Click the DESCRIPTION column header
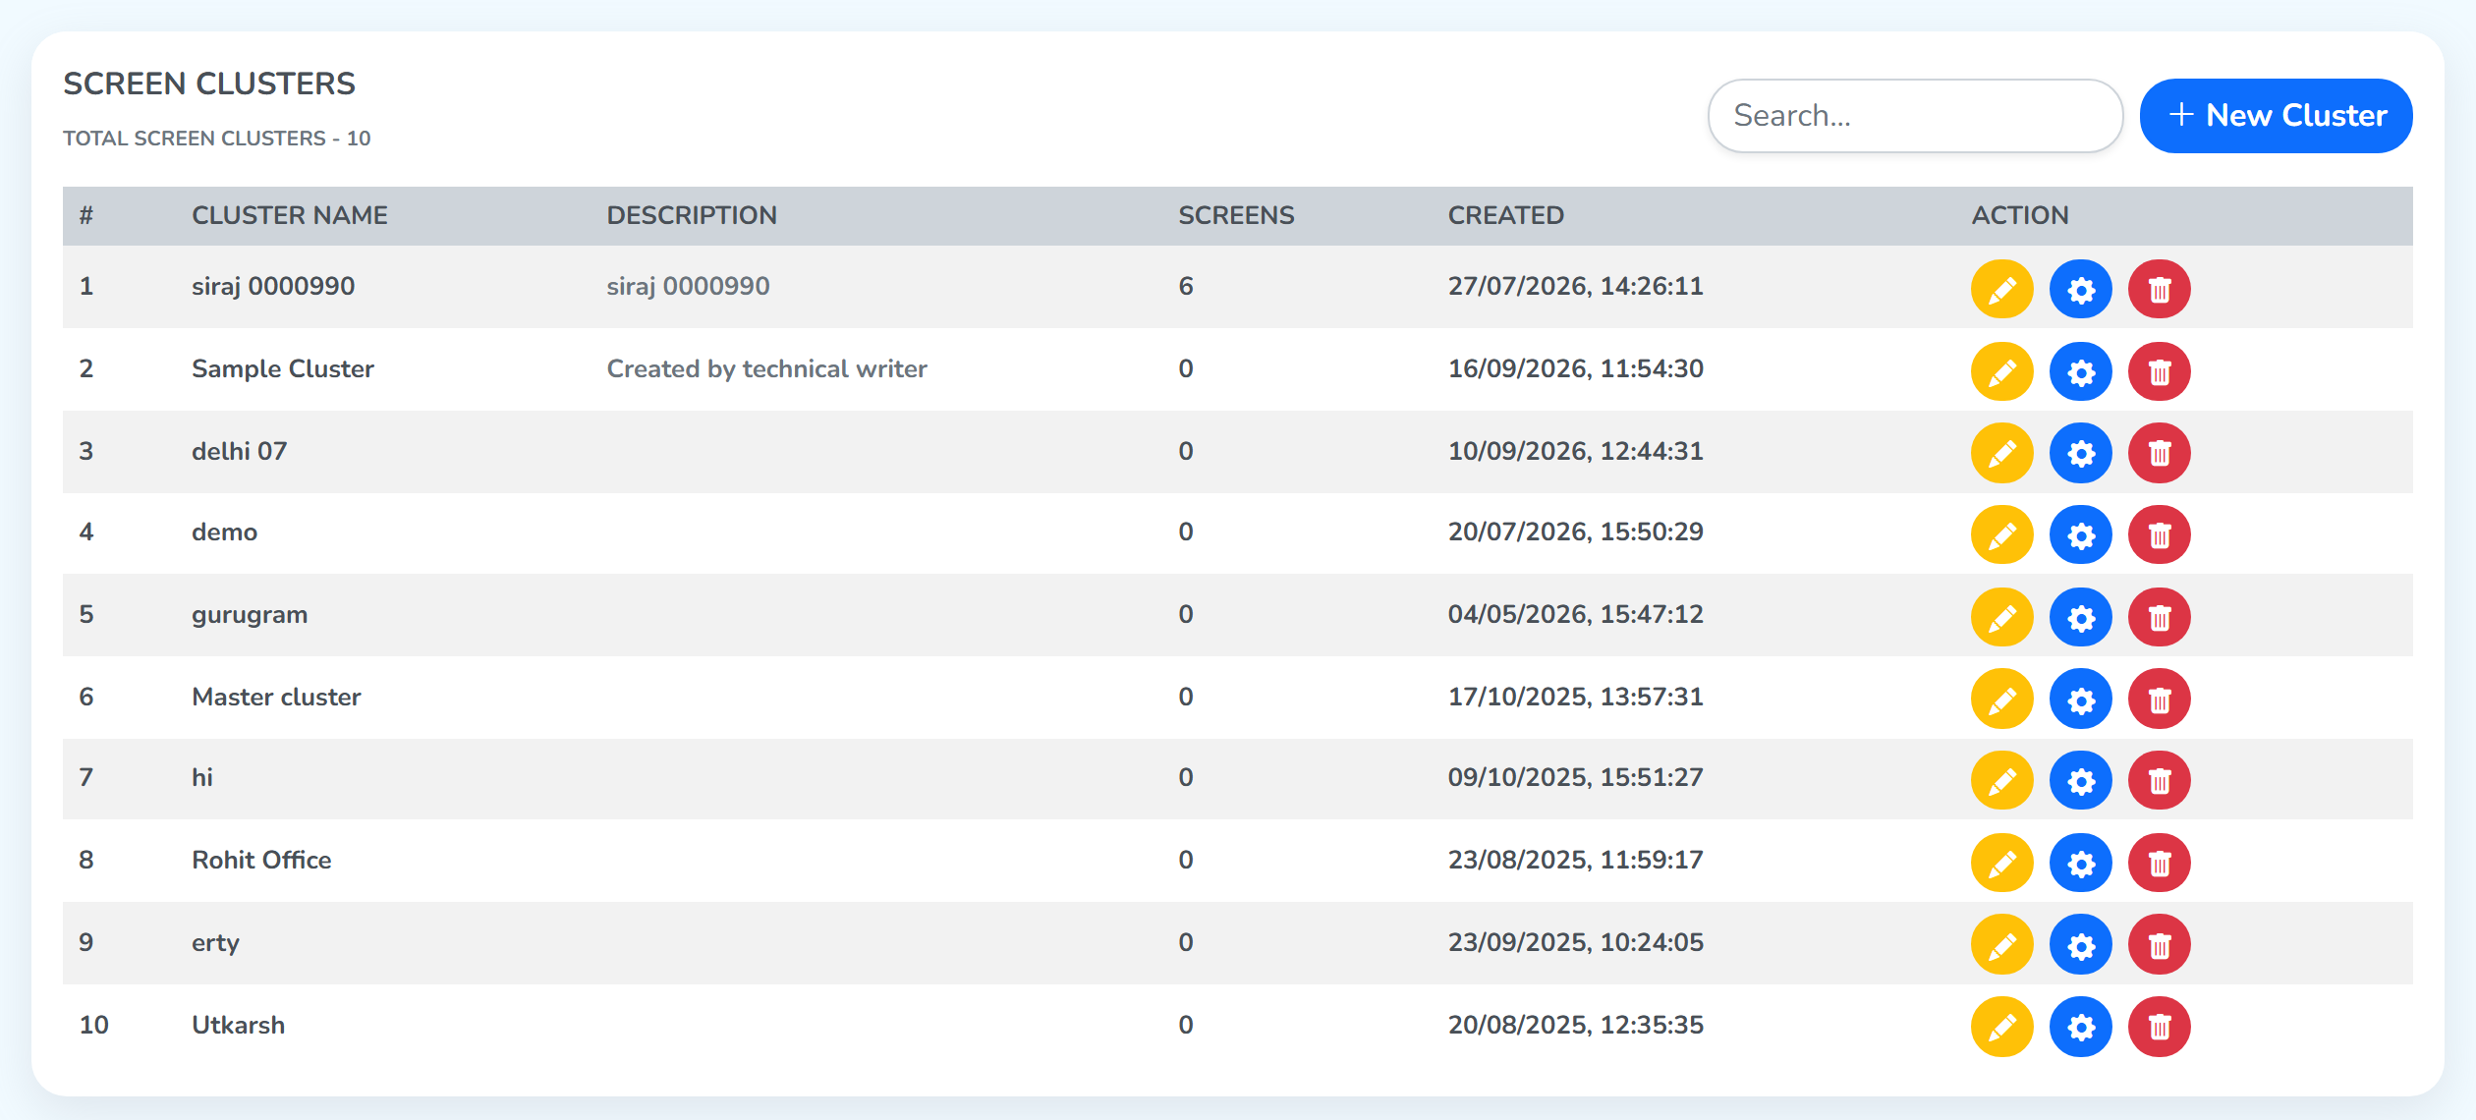Viewport: 2476px width, 1120px height. [692, 215]
